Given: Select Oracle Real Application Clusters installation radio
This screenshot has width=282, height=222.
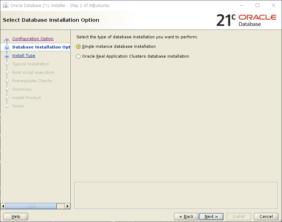Looking at the screenshot, I should 78,57.
